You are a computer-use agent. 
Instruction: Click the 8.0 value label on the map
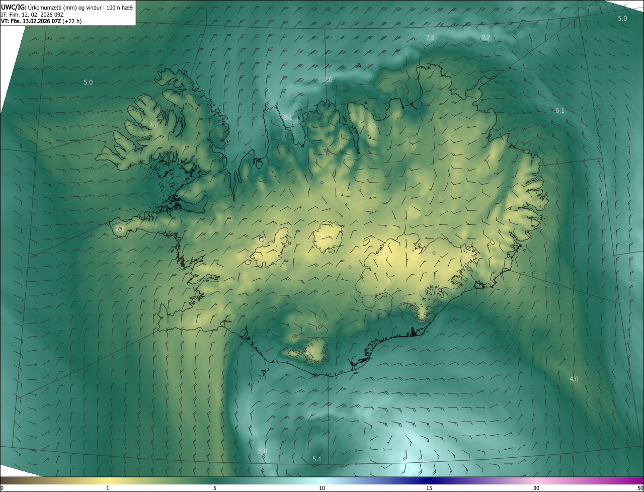coord(263,451)
